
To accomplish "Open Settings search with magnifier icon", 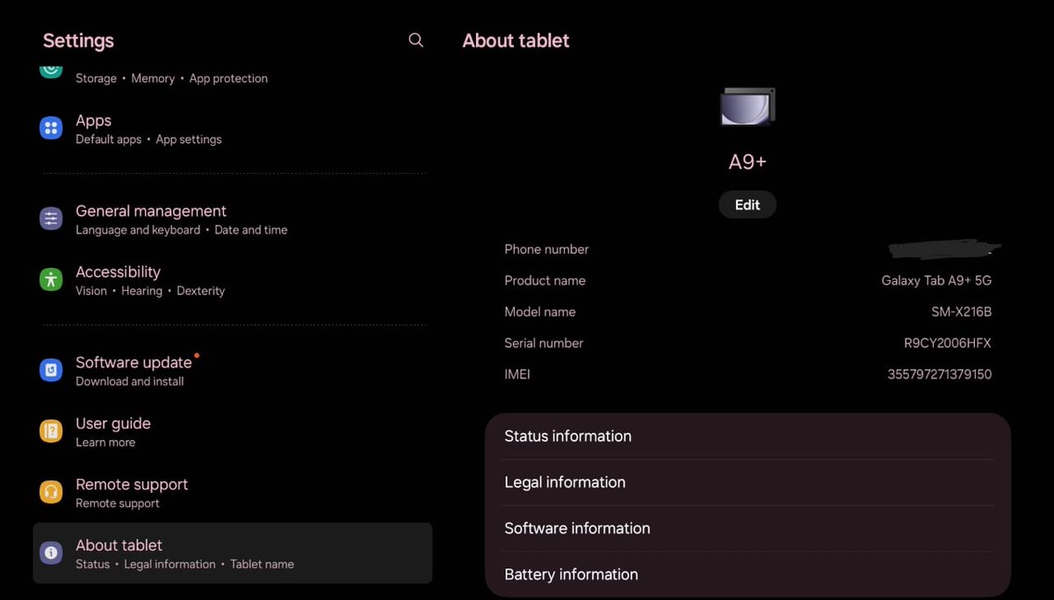I will pos(416,40).
